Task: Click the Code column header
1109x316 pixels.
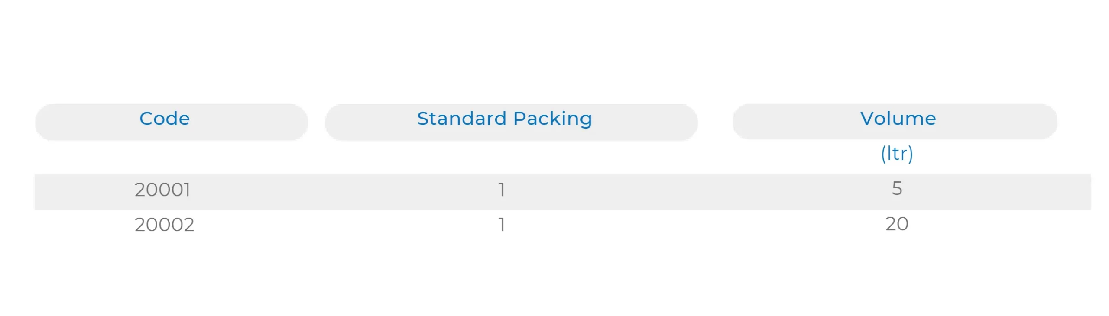Action: point(165,119)
